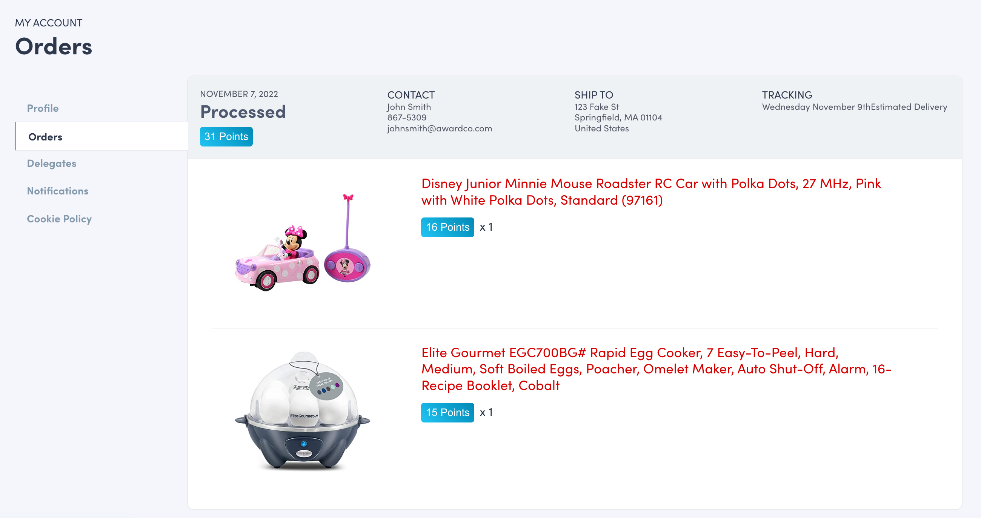Viewport: 981px width, 518px height.
Task: Open the Disney Minnie Mouse Roadster link
Action: tap(650, 192)
